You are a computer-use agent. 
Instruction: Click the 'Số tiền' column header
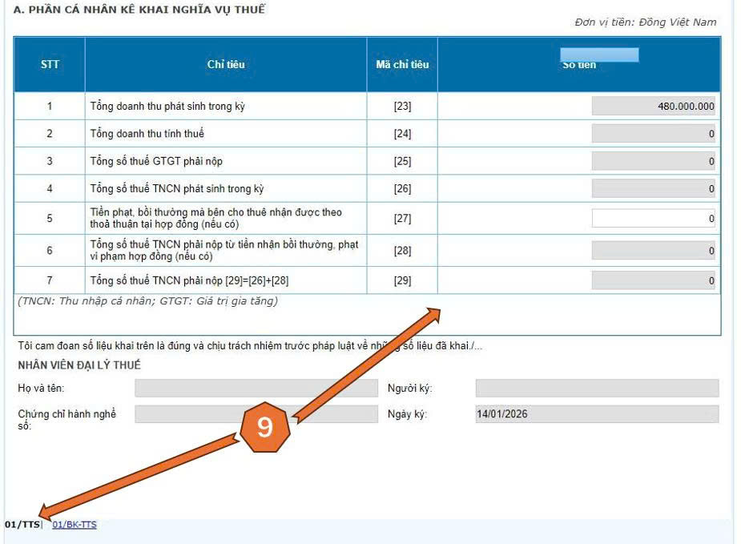(x=578, y=64)
